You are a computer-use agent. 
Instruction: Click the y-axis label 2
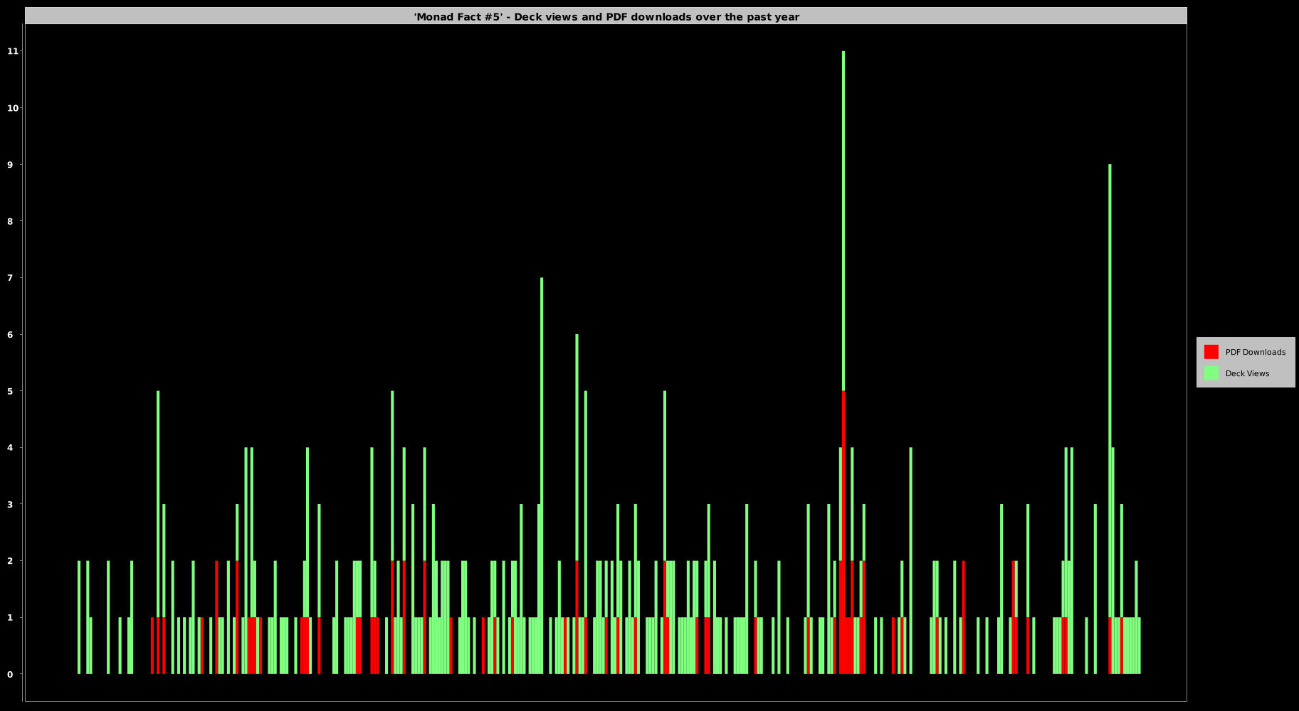pos(10,561)
